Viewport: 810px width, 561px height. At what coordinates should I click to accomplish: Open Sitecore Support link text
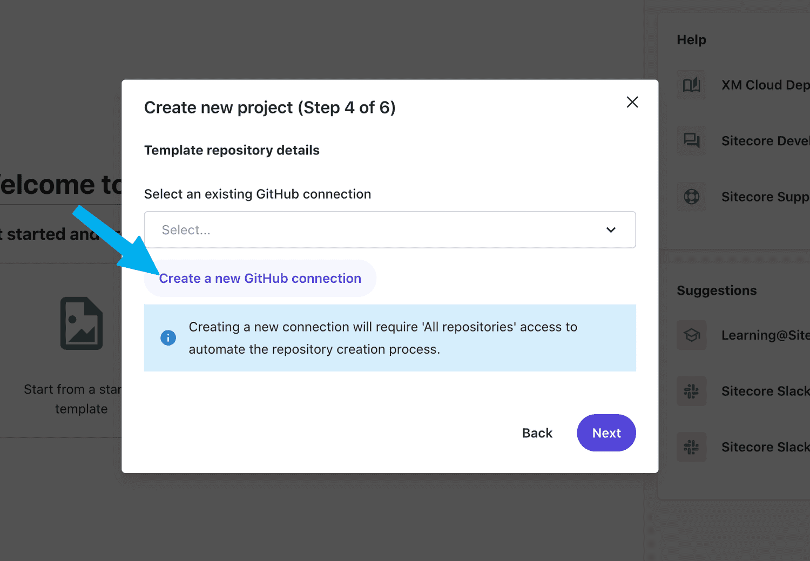(765, 197)
